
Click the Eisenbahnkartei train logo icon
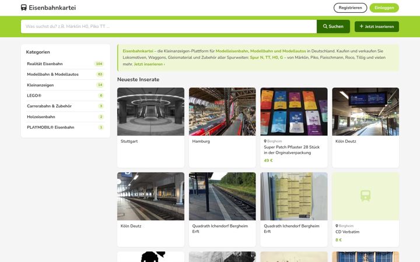24,8
